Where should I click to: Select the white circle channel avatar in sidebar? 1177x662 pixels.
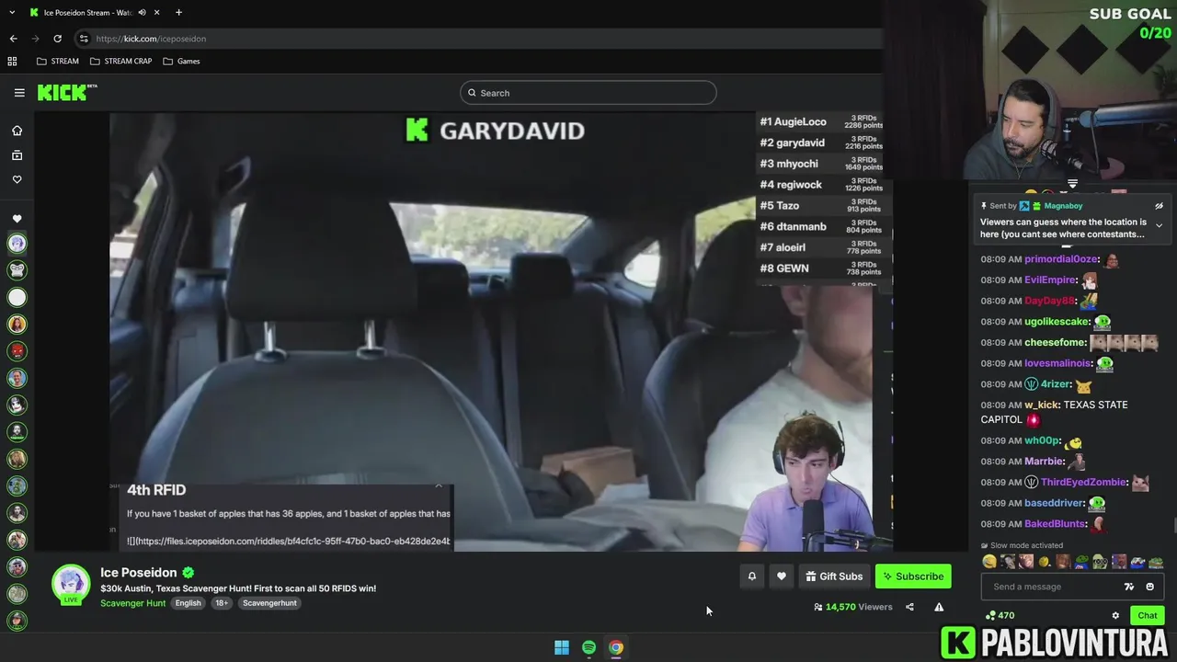point(17,297)
